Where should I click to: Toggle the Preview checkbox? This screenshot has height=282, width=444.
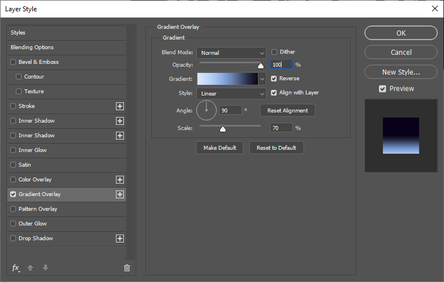[383, 89]
